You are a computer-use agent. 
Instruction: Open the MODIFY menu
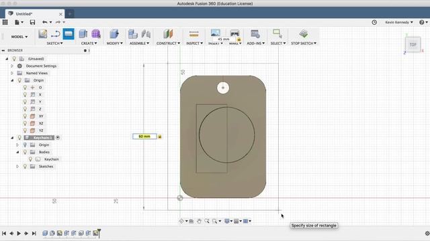coord(115,44)
